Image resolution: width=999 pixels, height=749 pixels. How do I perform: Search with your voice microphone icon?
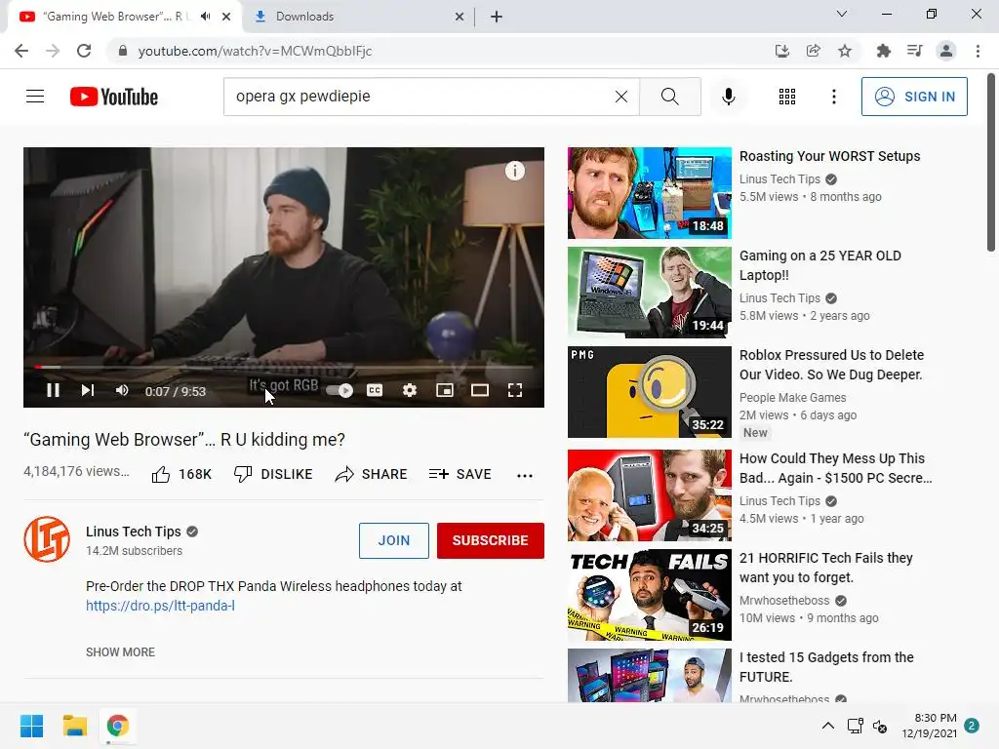(x=728, y=97)
